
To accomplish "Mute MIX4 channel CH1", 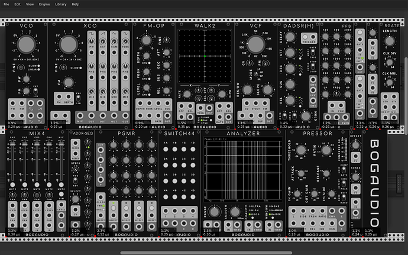I will pos(12,185).
